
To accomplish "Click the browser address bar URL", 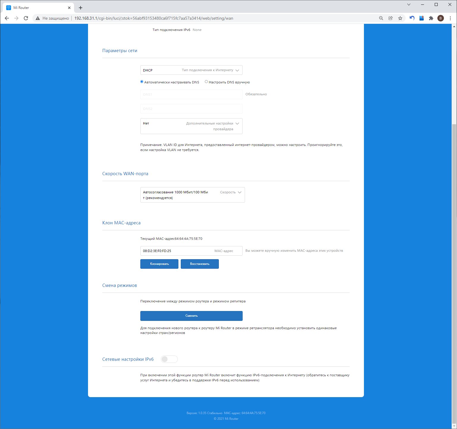I will pos(154,18).
